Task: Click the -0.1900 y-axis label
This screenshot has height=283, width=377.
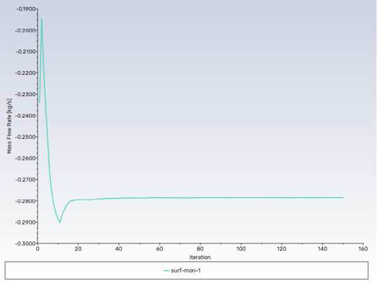Action: point(26,9)
